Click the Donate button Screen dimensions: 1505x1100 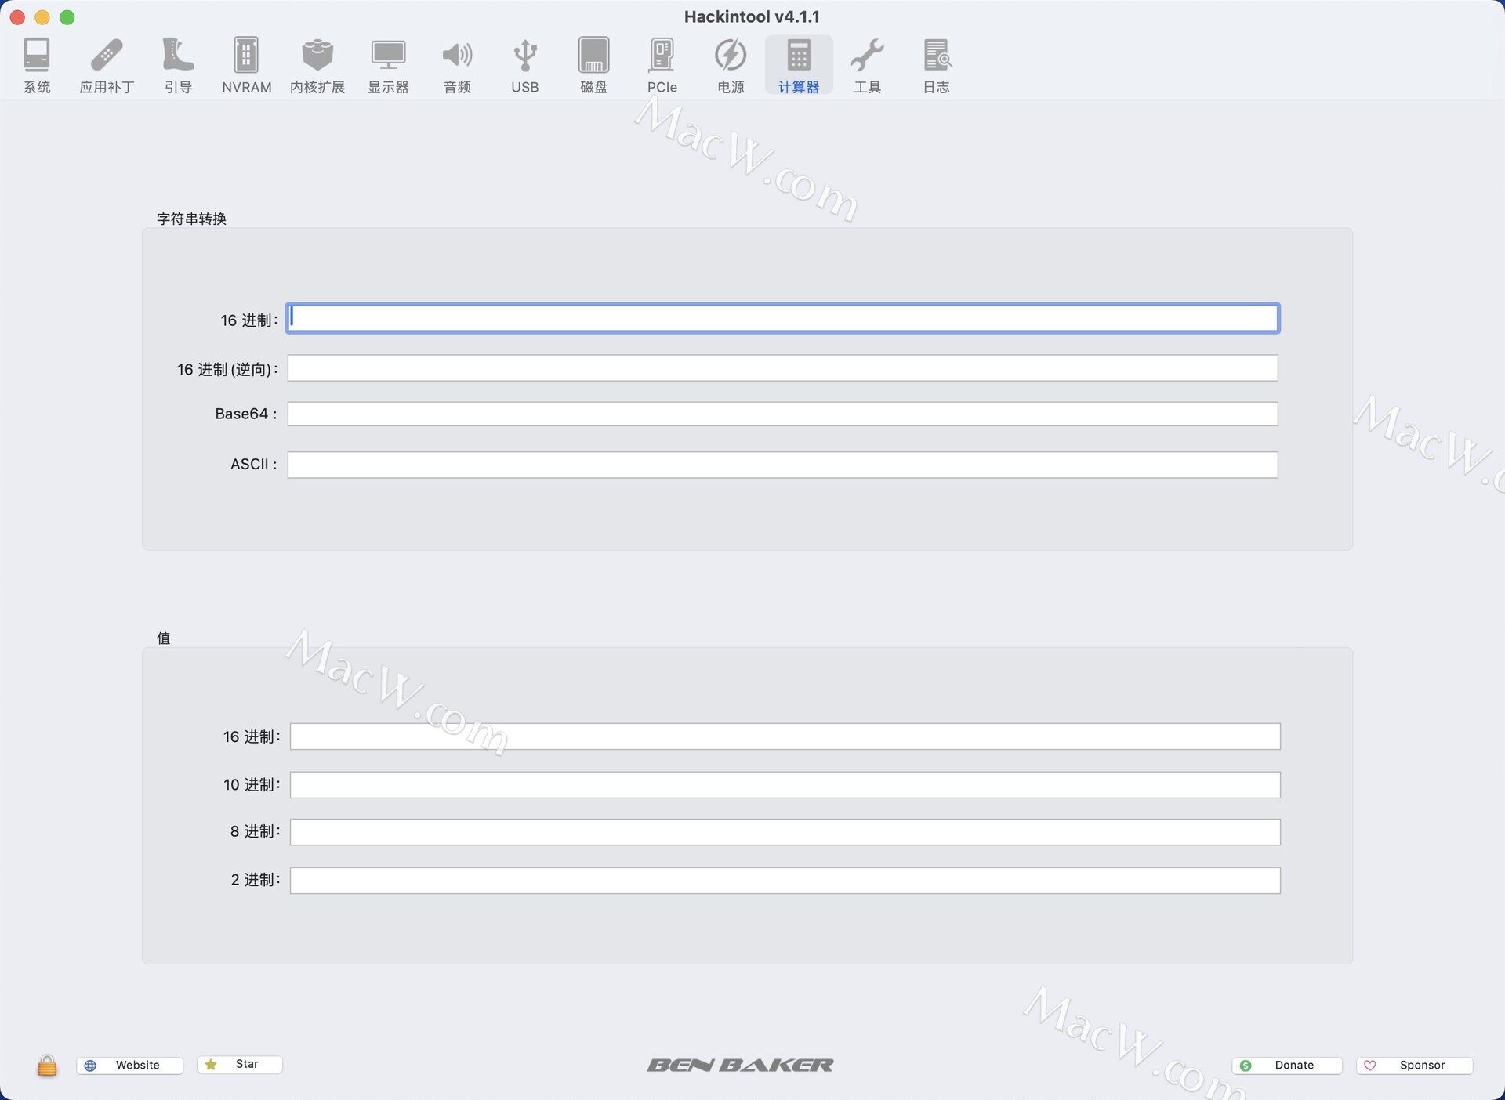(x=1286, y=1066)
